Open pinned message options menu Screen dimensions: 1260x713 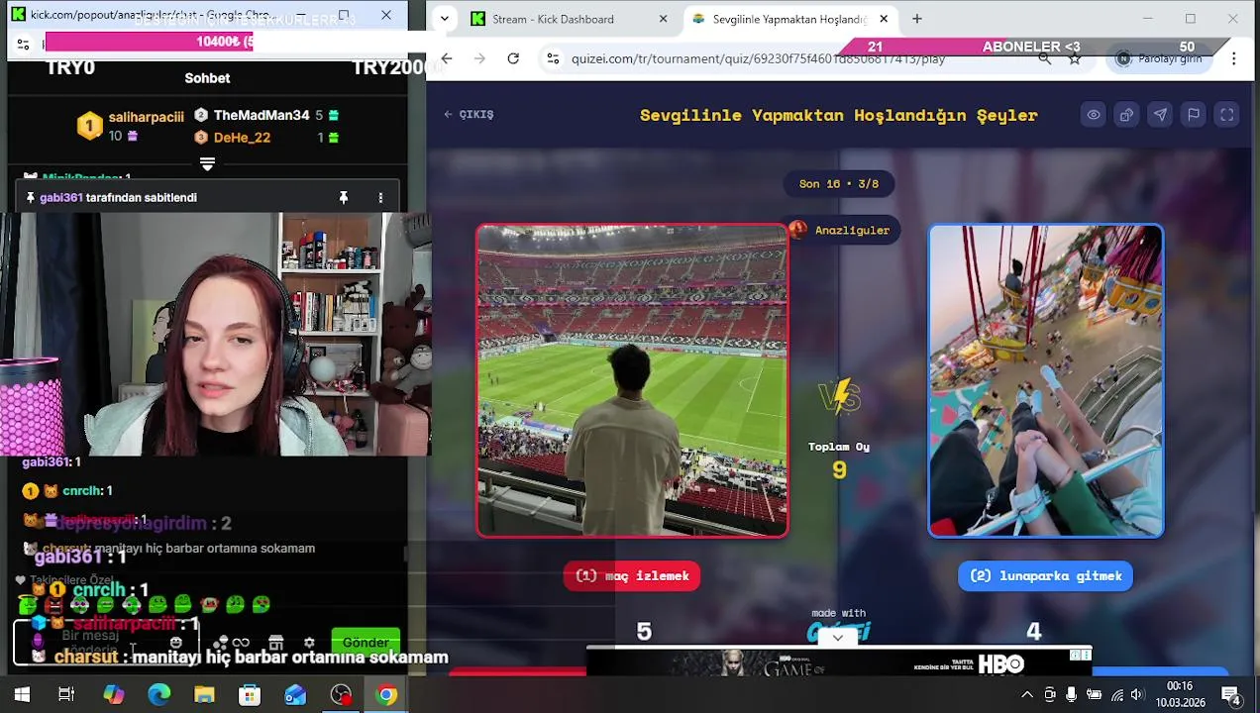380,198
